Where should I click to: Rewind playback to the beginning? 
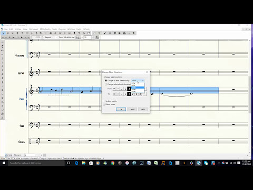(3, 37)
